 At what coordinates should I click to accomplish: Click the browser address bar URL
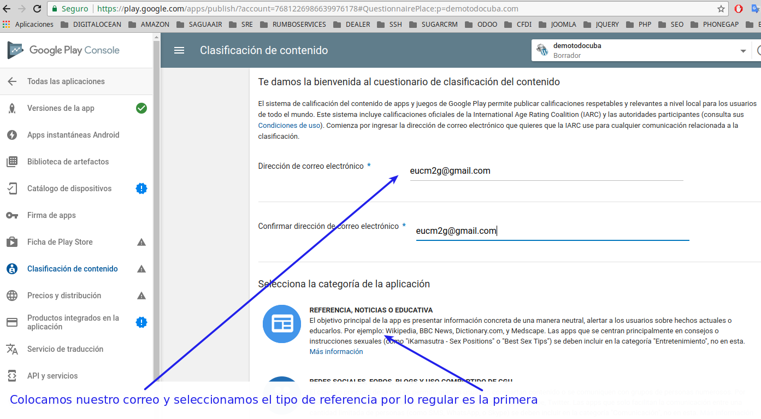click(x=308, y=9)
